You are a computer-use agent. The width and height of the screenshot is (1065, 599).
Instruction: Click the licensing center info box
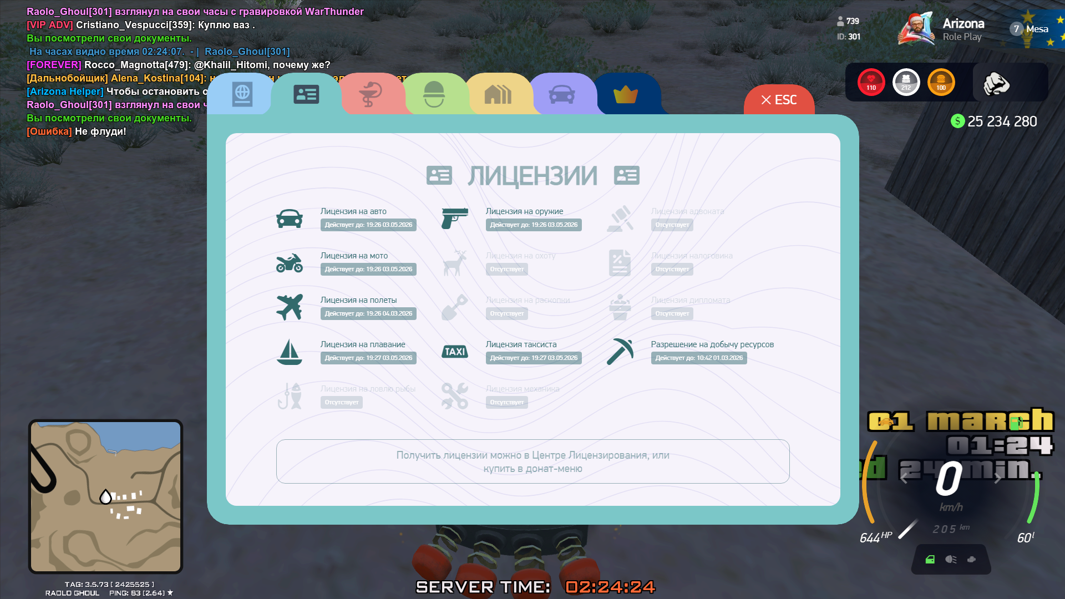pos(532,461)
